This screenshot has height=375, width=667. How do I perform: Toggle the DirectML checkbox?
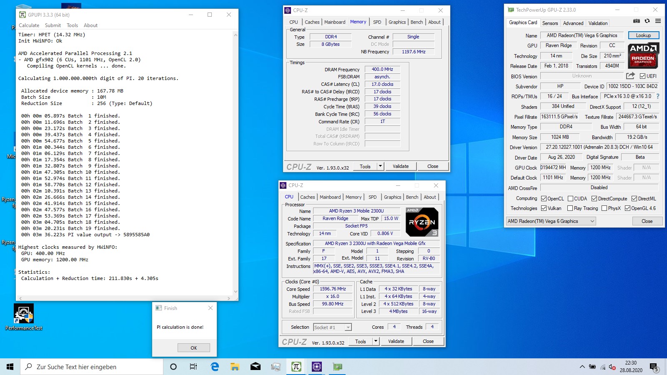(x=634, y=199)
